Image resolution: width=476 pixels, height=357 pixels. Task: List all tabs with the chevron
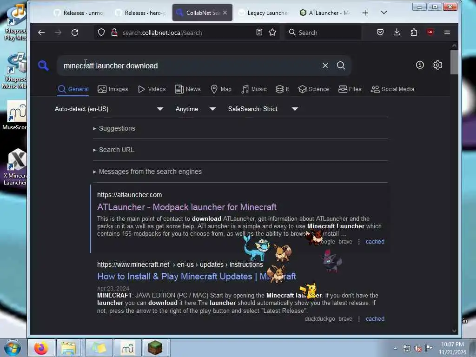[383, 13]
